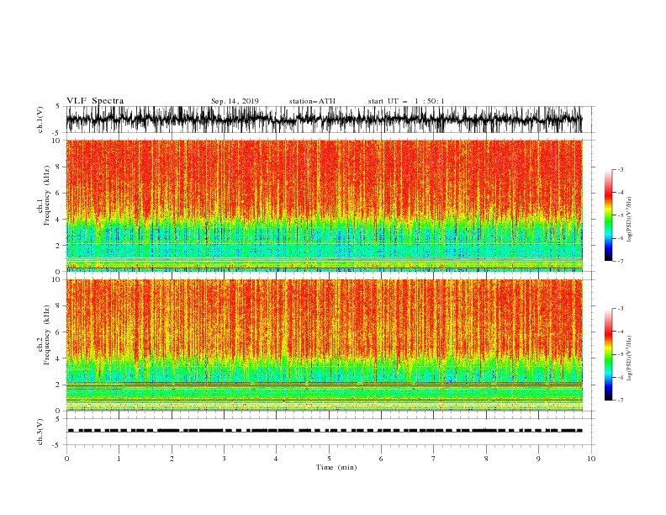This screenshot has height=515, width=666.
Task: Click the "ch.3(V)" axis label
Action: pyautogui.click(x=40, y=432)
